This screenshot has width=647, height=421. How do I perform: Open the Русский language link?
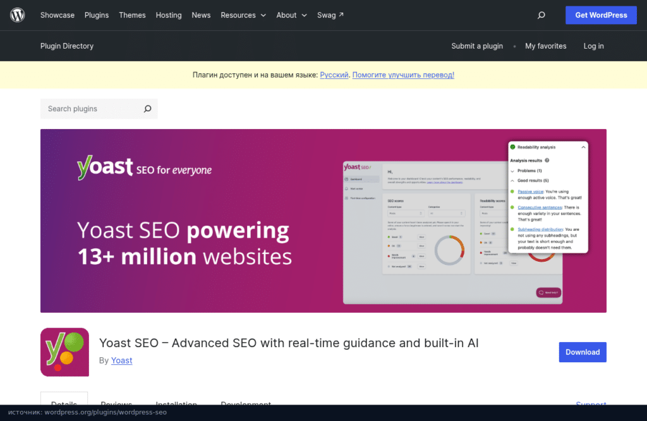(334, 75)
